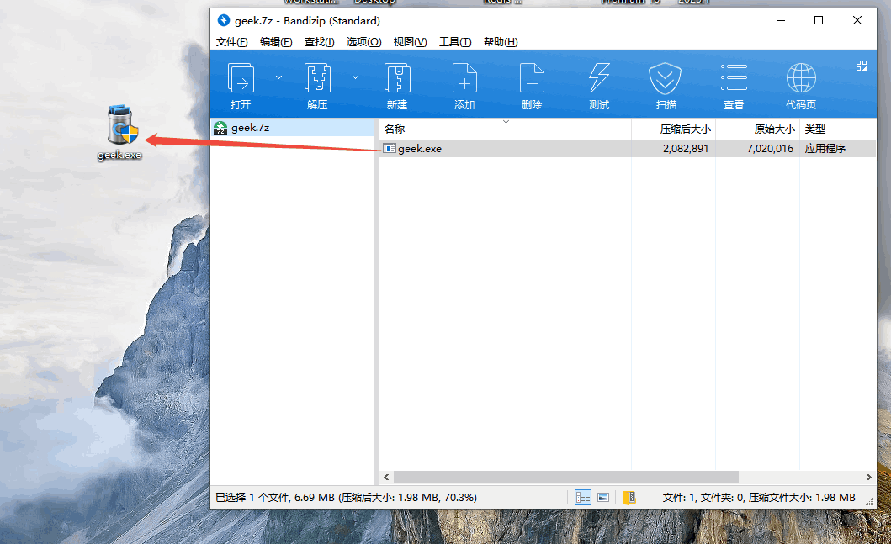Click the 测试 (Test) lightning icon
The width and height of the screenshot is (891, 544).
click(599, 78)
